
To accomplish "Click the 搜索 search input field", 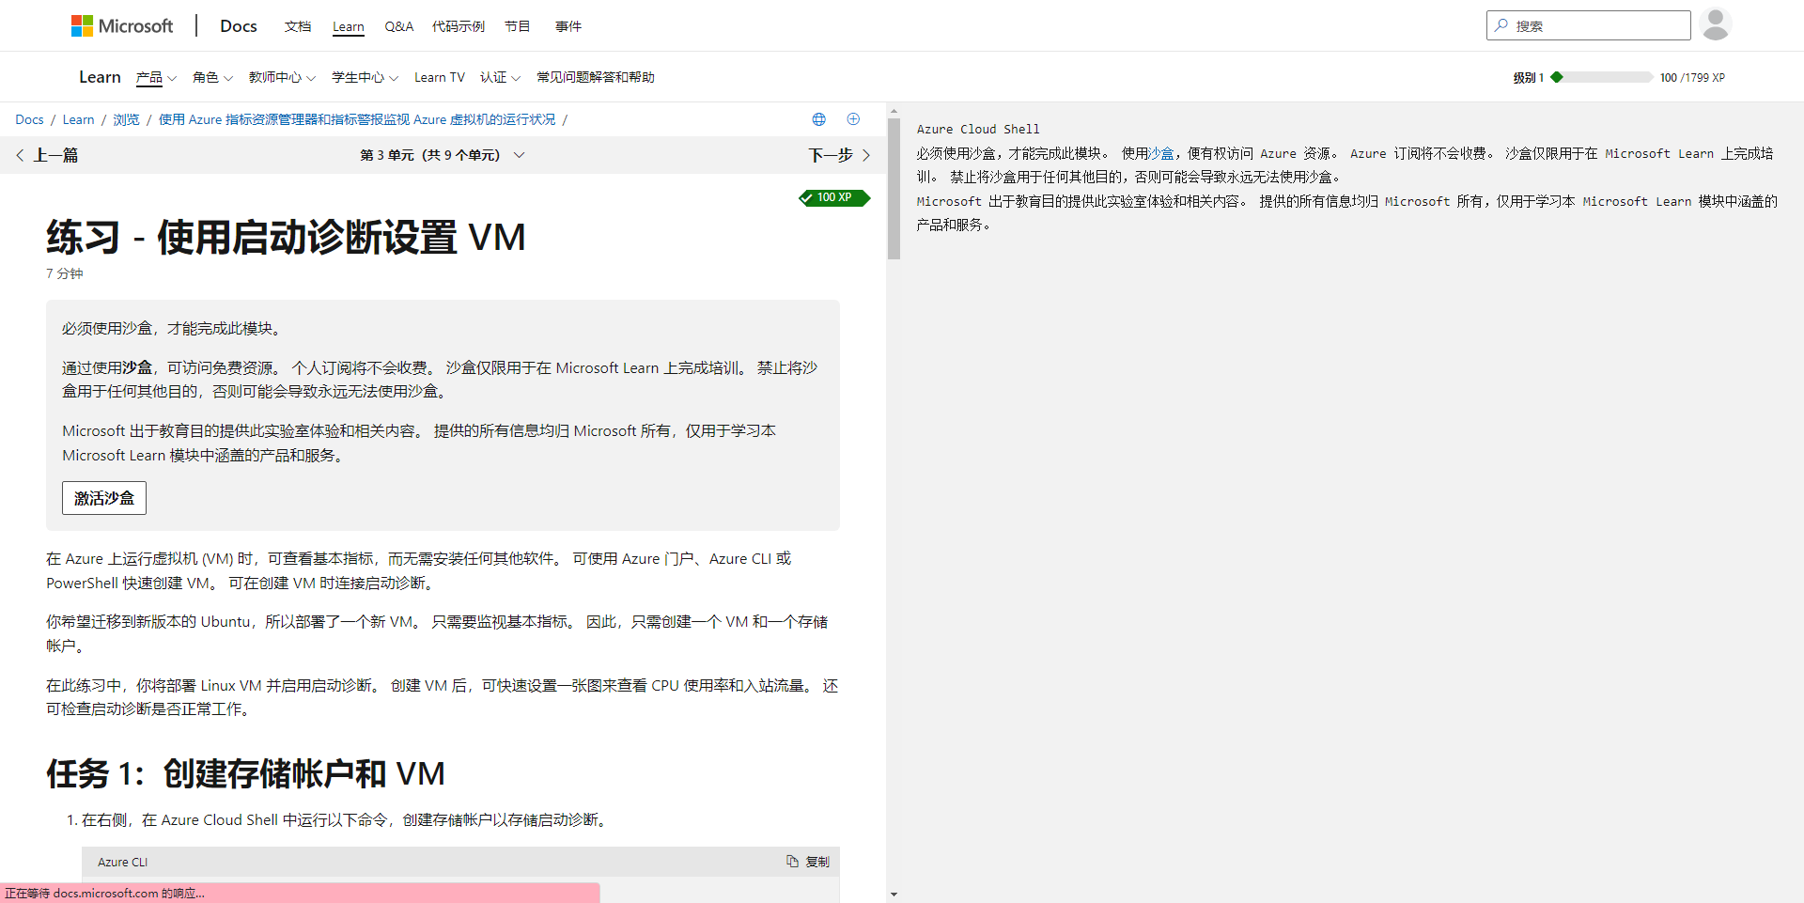I will coord(1589,25).
